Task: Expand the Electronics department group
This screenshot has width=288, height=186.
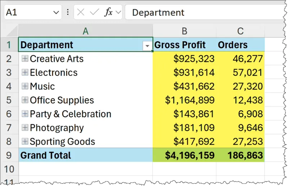Action: pos(25,72)
